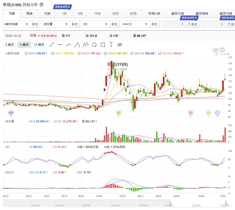Screen dimensions: 235x210
Task: Click 設定 next to MACD
Action: 155,24
